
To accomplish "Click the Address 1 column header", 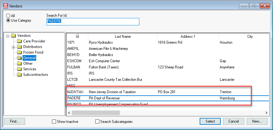I will [188, 37].
